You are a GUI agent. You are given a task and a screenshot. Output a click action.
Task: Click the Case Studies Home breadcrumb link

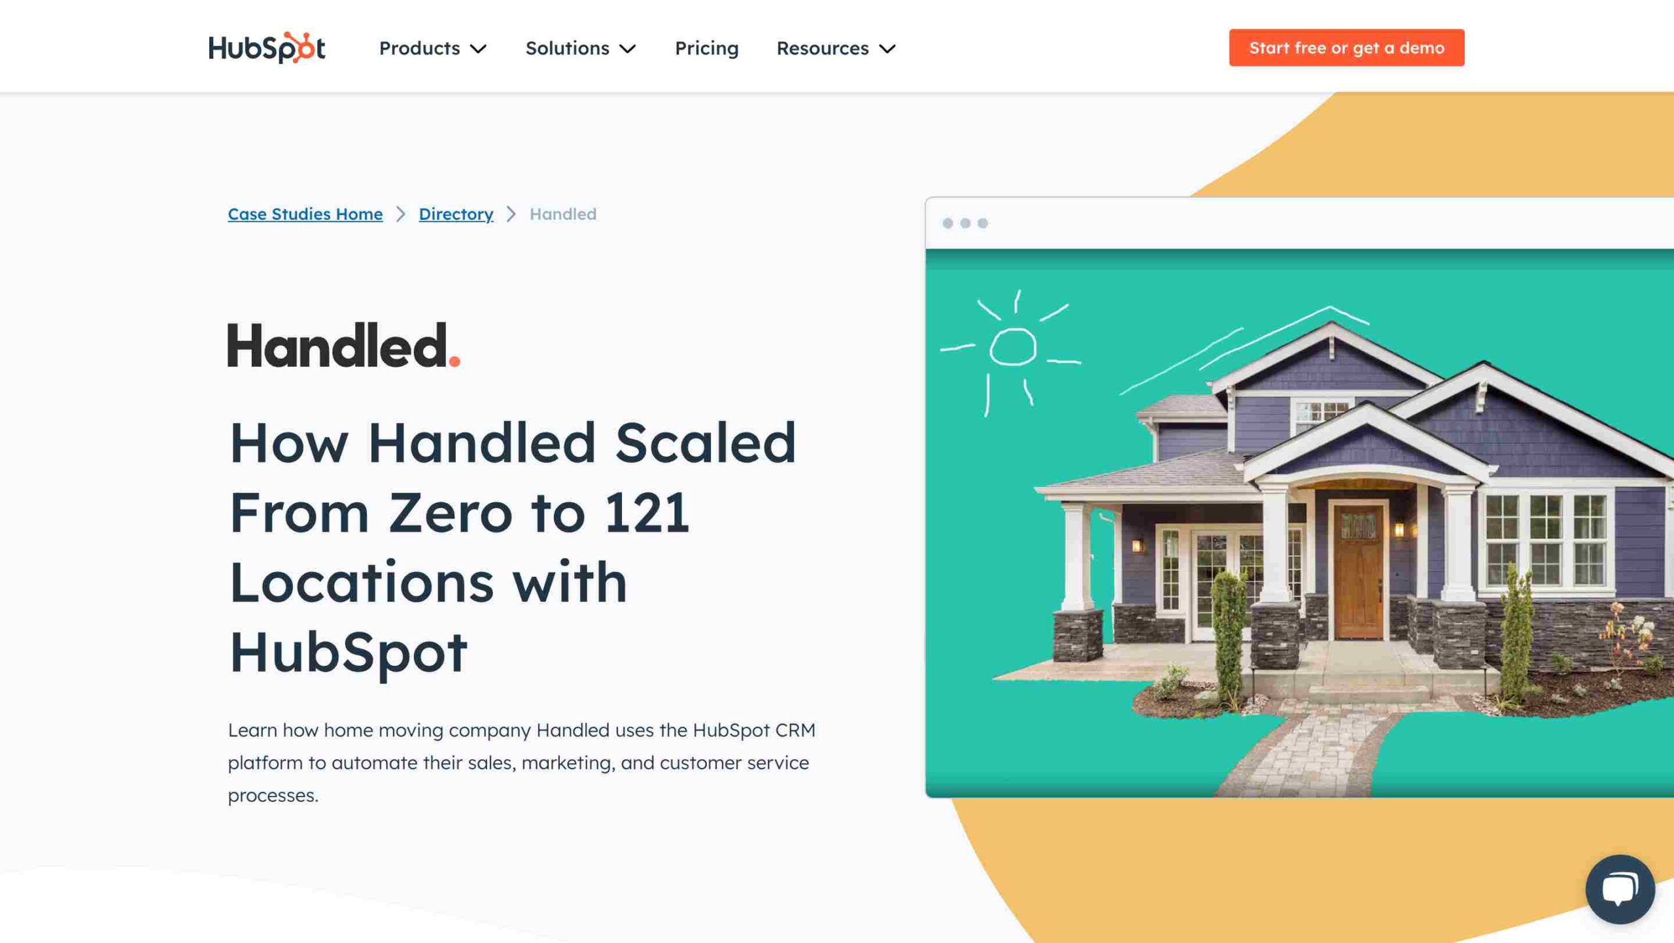pos(305,213)
